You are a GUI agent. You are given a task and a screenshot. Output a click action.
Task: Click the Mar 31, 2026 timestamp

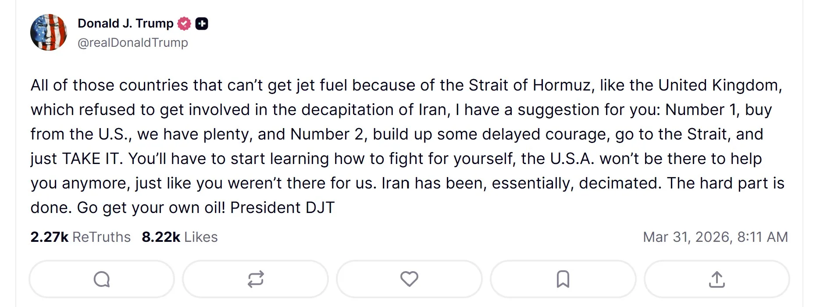715,237
